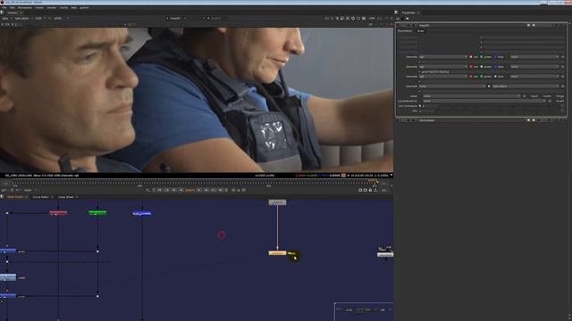Switch to the Curve Editor tab
The width and height of the screenshot is (572, 321).
(40, 197)
